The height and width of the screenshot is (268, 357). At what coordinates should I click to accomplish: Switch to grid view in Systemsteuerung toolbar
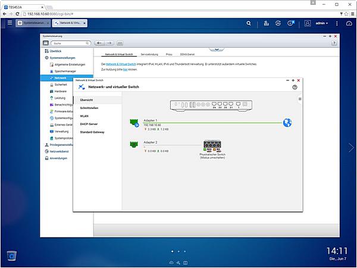[x=120, y=43]
